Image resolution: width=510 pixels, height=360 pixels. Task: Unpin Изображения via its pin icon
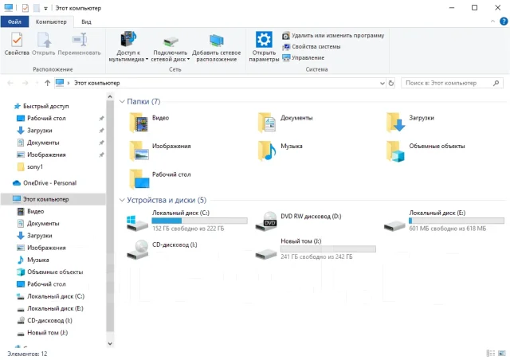[x=101, y=155]
